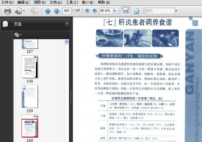
Task: Zoom in with the plus button
Action: [x=95, y=11]
